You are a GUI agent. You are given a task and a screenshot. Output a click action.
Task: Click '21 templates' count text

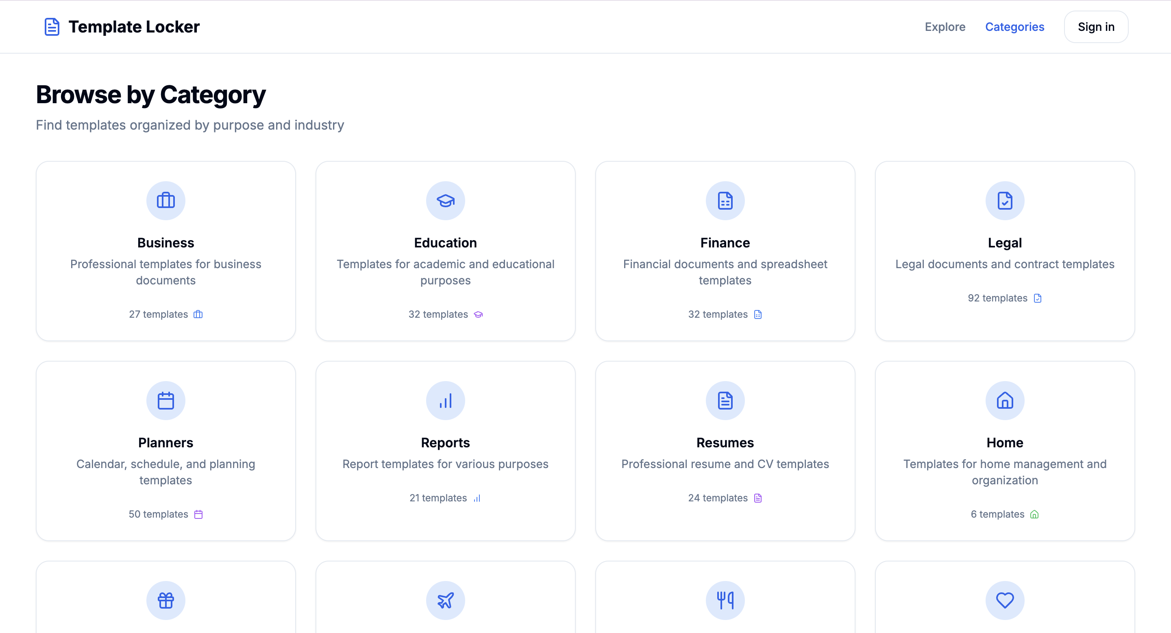tap(438, 498)
